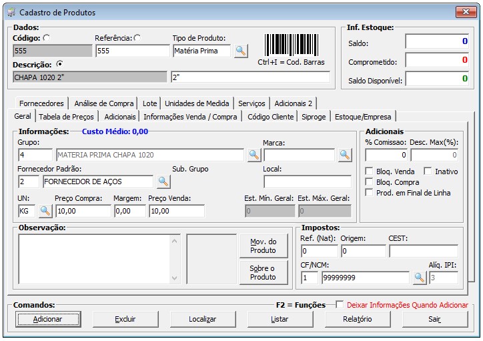This screenshot has width=483, height=341.
Task: Click the Saldo value field
Action: click(x=437, y=41)
